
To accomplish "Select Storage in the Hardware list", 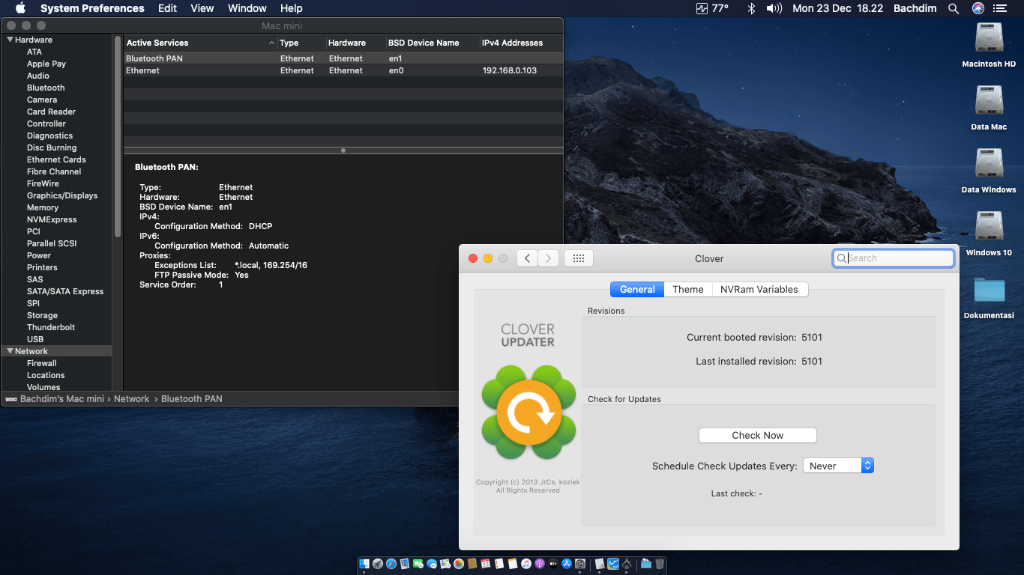I will [x=42, y=315].
